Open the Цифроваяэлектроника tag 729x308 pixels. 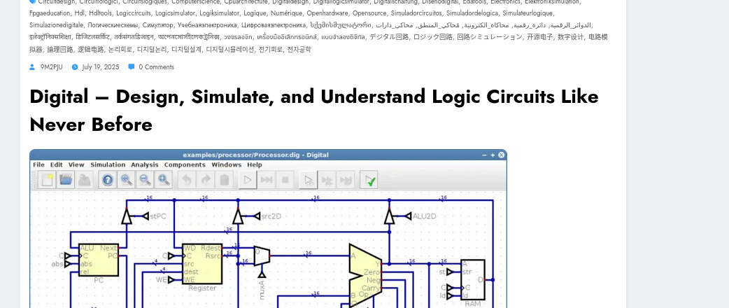pyautogui.click(x=274, y=25)
